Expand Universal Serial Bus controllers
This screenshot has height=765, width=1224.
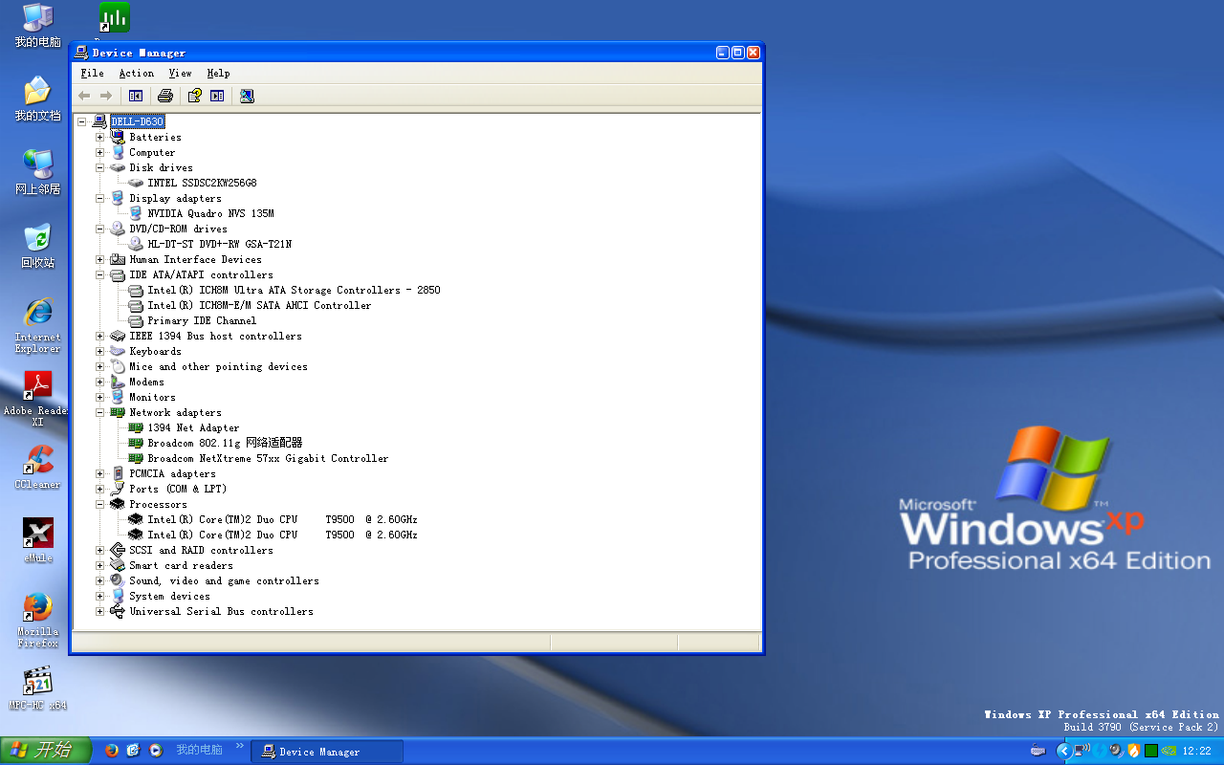point(99,611)
